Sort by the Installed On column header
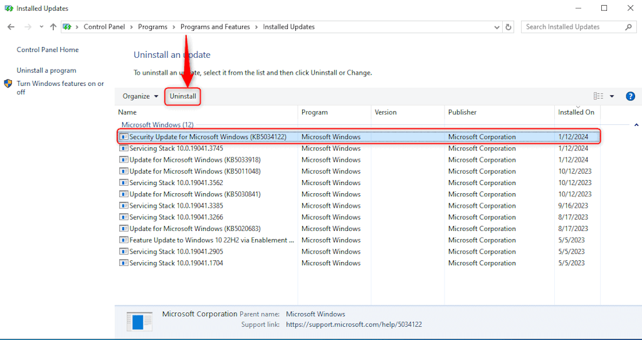This screenshot has height=340, width=642. [576, 112]
